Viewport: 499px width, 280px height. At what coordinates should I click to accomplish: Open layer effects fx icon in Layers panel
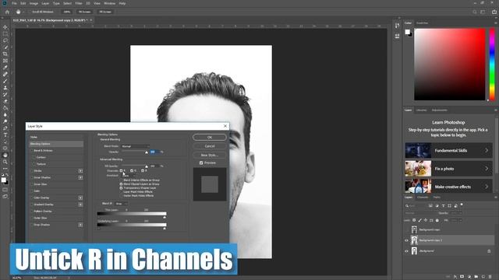click(x=455, y=277)
